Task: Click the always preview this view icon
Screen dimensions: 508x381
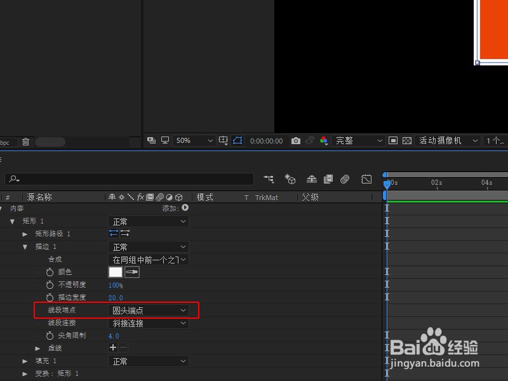Action: (151, 140)
